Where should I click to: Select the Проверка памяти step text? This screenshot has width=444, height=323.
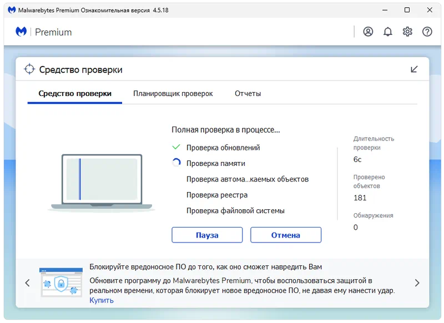215,163
